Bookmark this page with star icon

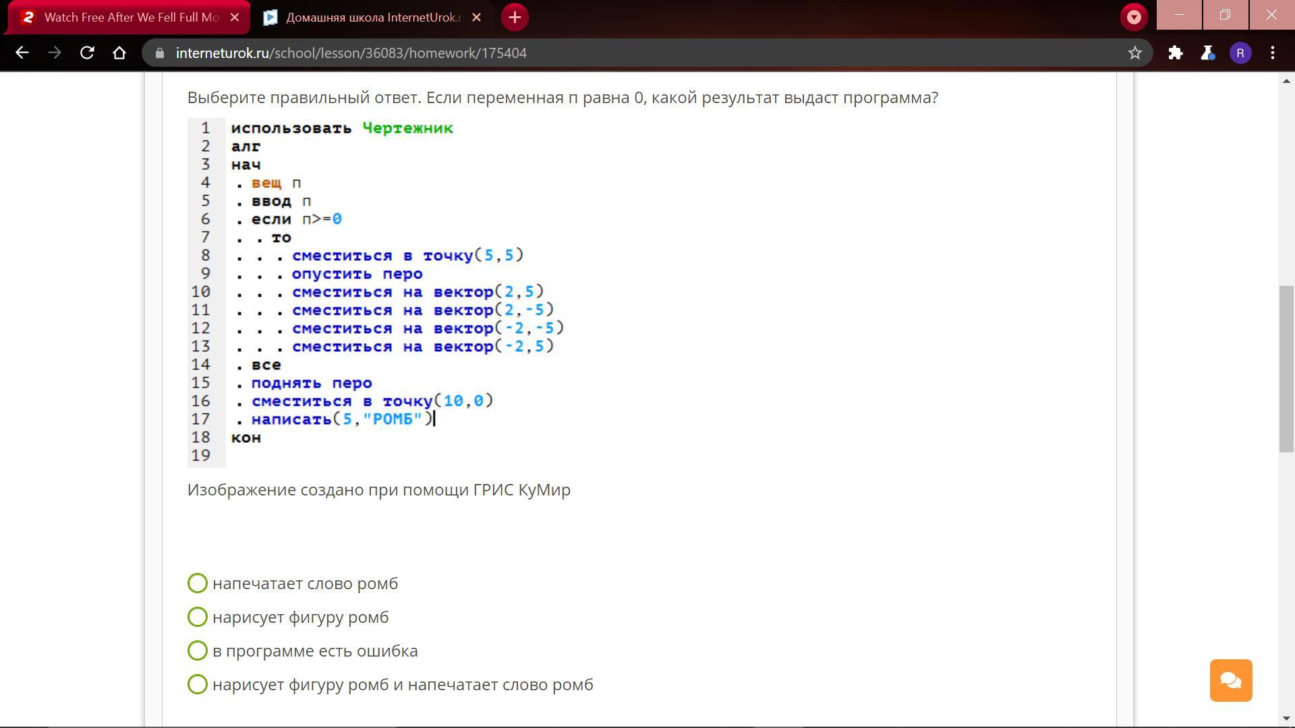[1135, 53]
